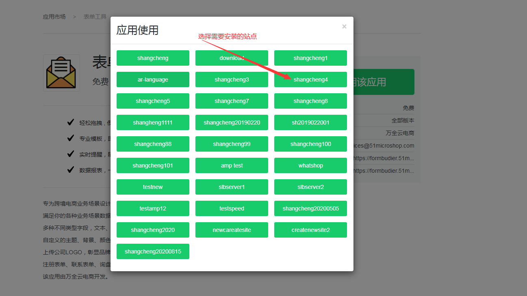Click the shangcheng3 site button
Screen dimensions: 527x296
point(232,79)
